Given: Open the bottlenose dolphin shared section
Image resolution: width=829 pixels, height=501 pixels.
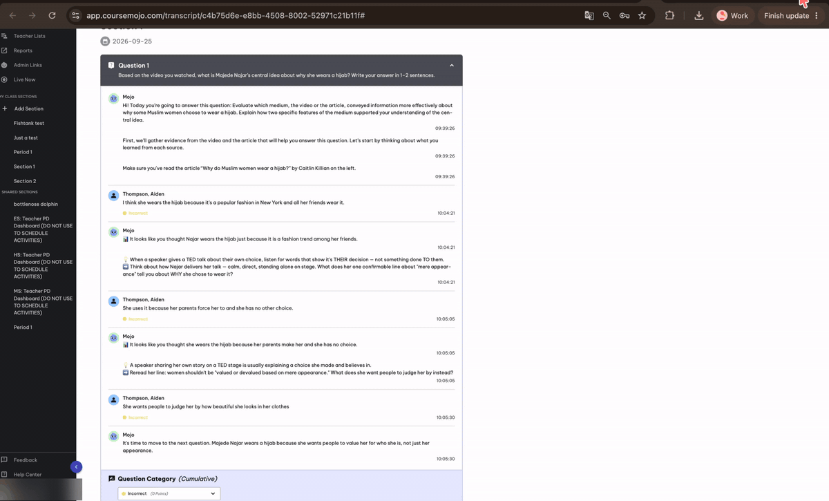Looking at the screenshot, I should coord(36,205).
